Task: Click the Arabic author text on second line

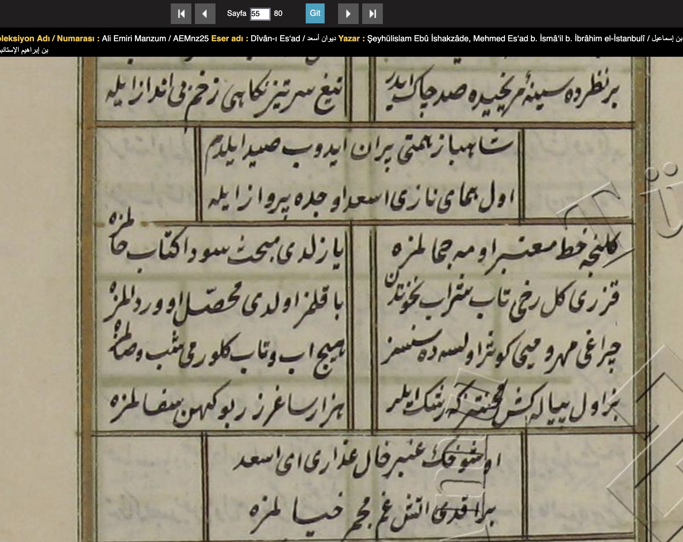Action: coord(24,50)
